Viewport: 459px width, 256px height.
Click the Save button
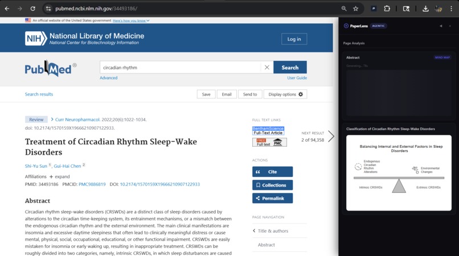[206, 94]
